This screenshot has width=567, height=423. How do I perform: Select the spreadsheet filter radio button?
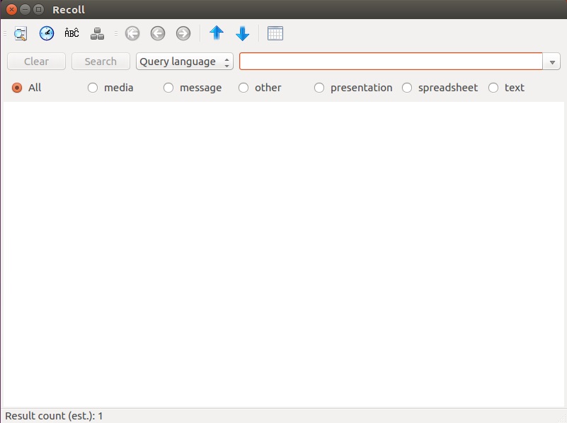(x=407, y=88)
